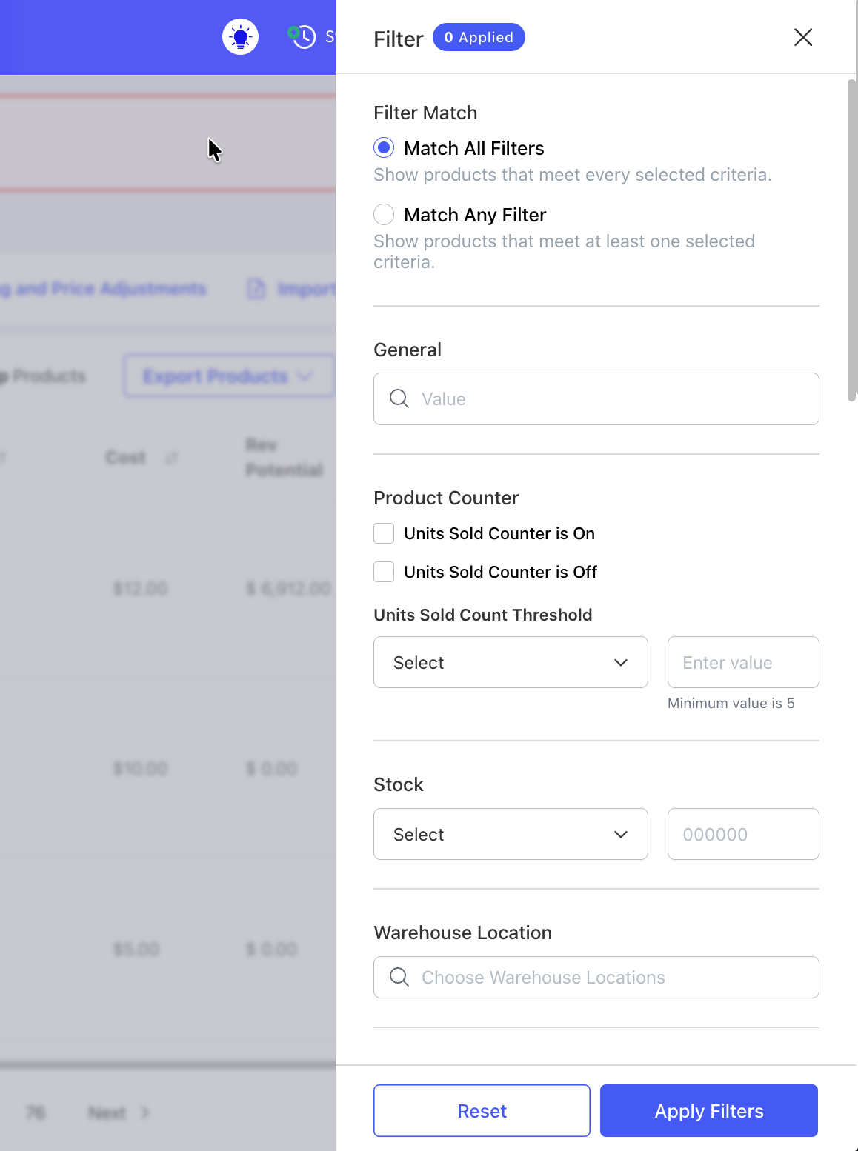
Task: Check Units Sold Counter is Off
Action: pyautogui.click(x=384, y=572)
